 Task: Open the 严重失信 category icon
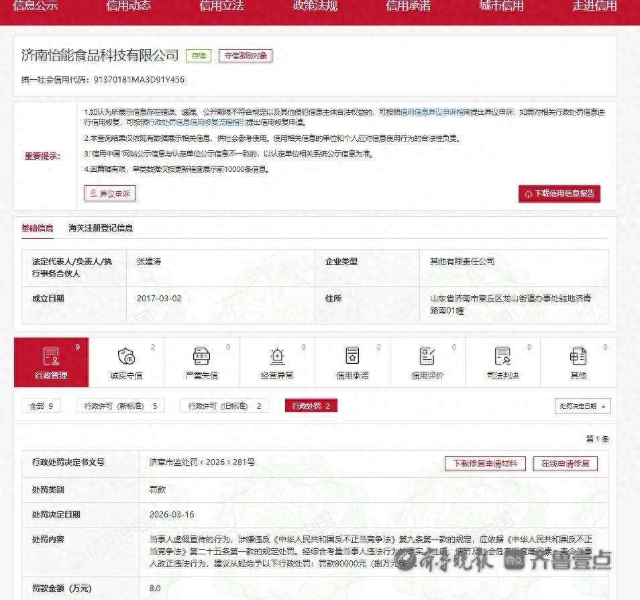tap(201, 356)
